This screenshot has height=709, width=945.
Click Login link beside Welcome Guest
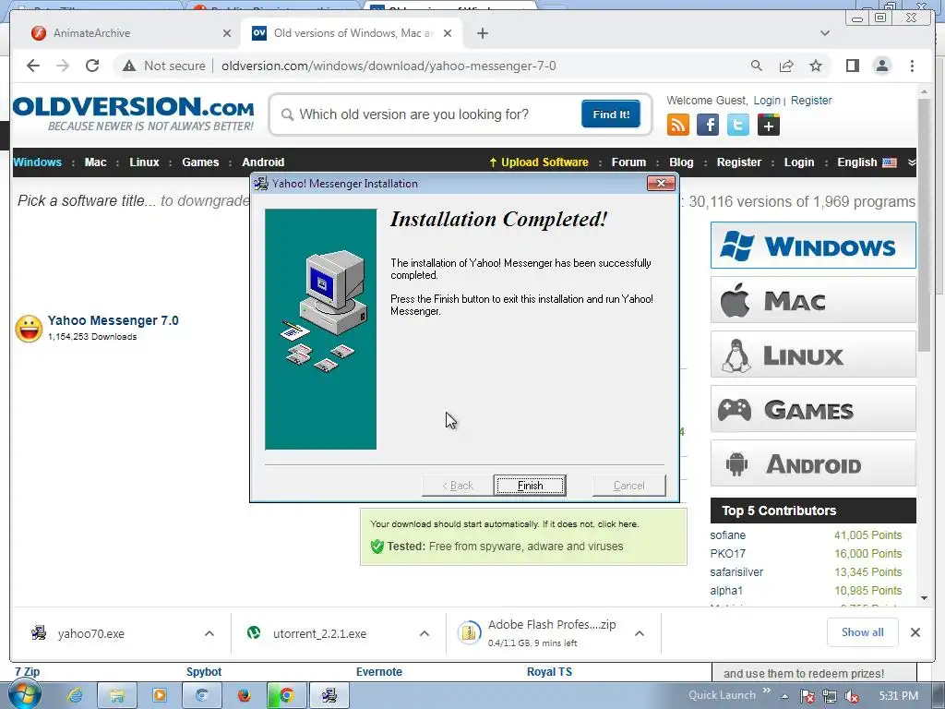[767, 100]
